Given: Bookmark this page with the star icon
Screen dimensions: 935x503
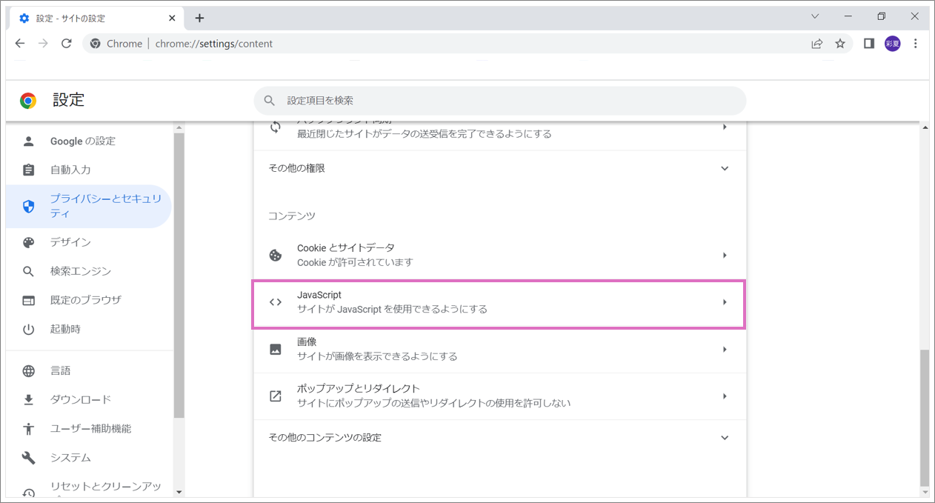Looking at the screenshot, I should point(840,44).
